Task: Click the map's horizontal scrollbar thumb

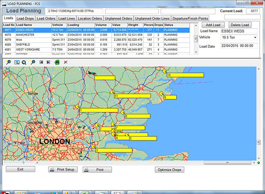Action: coord(23,163)
